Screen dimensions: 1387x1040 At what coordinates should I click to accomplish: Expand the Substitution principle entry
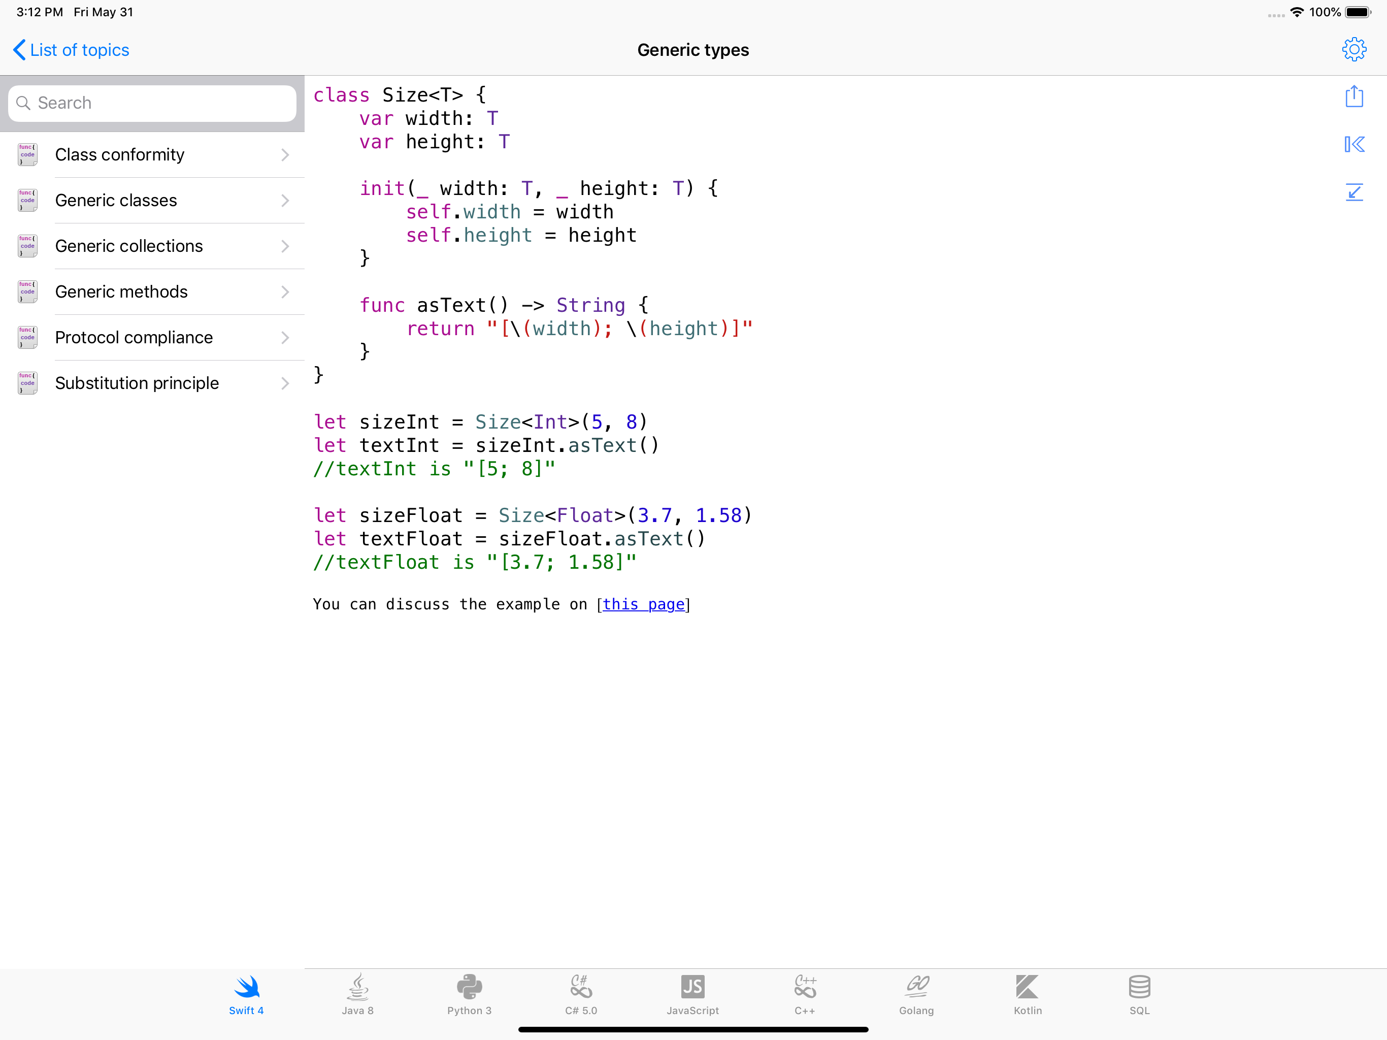(285, 382)
